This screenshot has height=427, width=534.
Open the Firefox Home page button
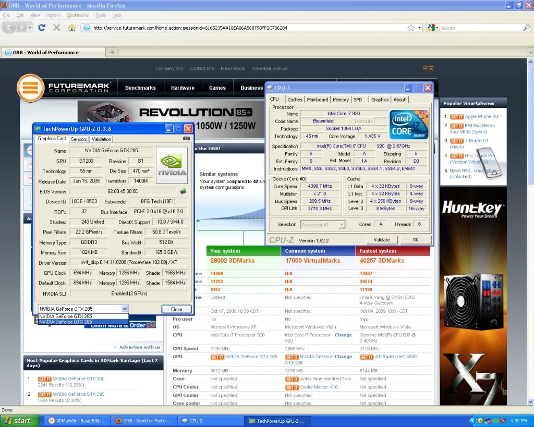(x=71, y=28)
